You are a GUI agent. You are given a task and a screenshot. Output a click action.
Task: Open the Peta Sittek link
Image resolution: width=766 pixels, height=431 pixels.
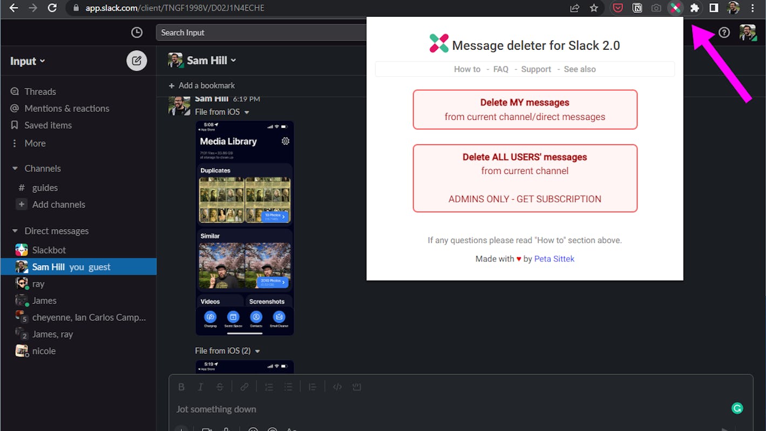click(554, 259)
